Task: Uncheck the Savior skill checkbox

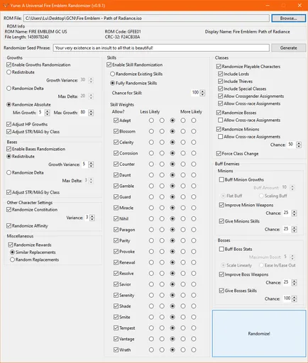Action: click(x=116, y=284)
